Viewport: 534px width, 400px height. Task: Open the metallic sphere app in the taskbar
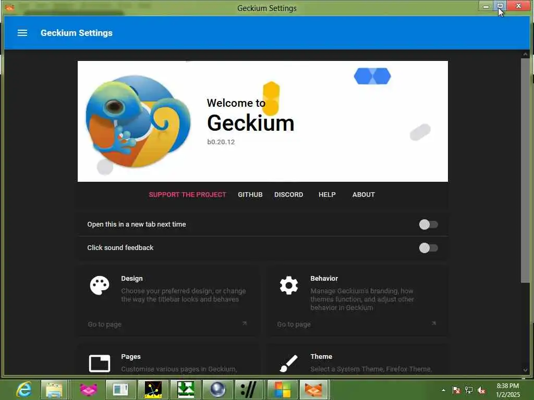coord(218,390)
